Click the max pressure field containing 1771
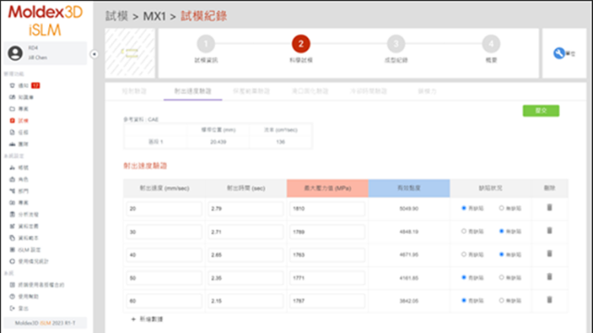 [x=327, y=277]
